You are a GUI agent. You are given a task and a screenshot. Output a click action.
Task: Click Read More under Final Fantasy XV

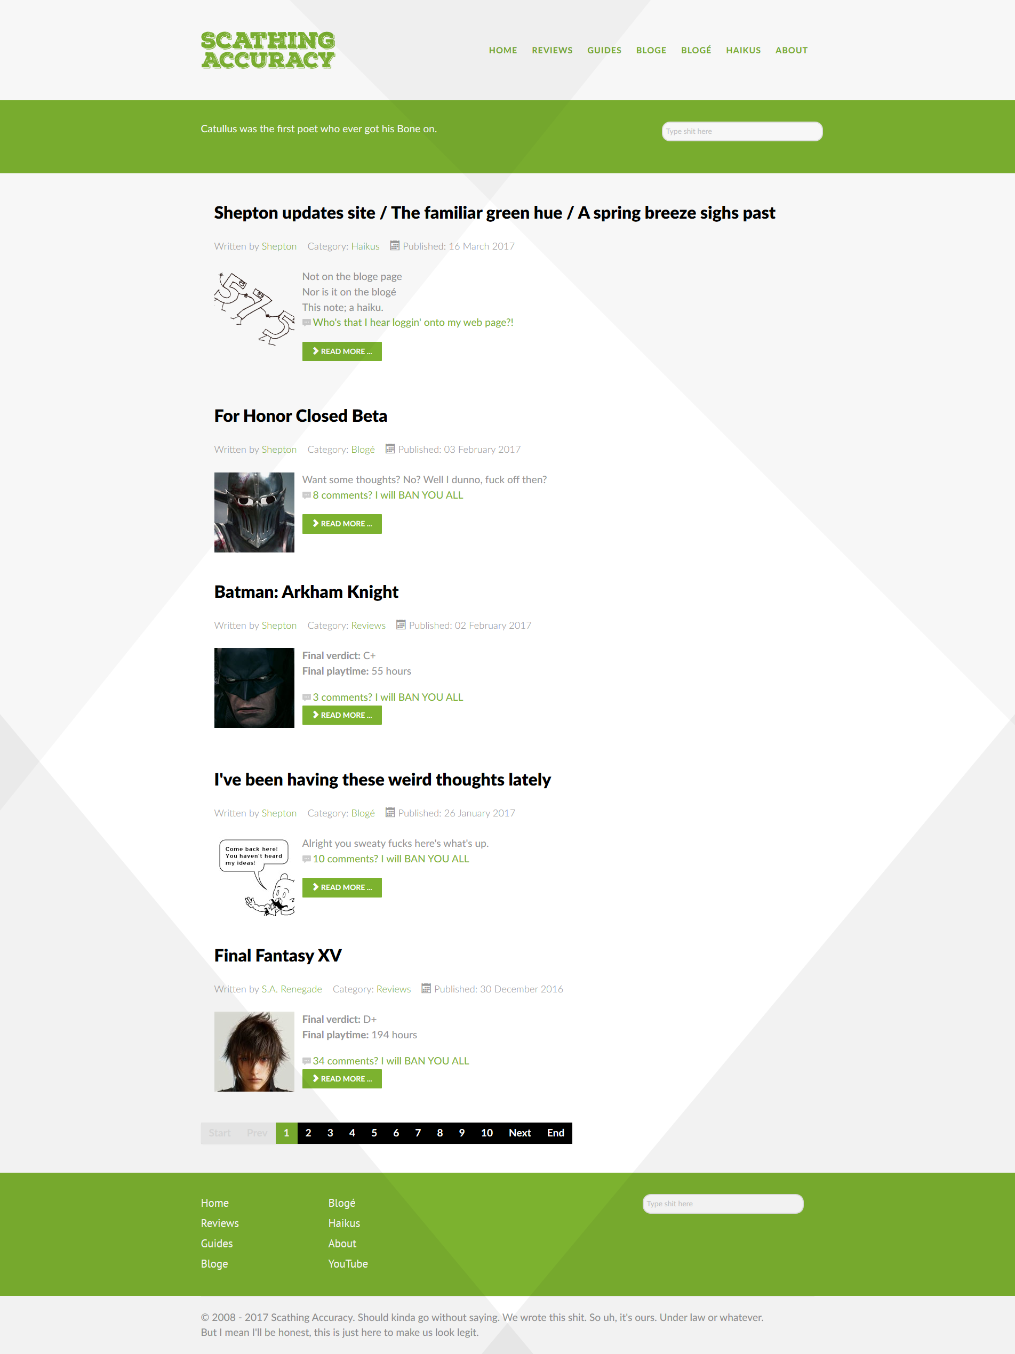[x=341, y=1078]
